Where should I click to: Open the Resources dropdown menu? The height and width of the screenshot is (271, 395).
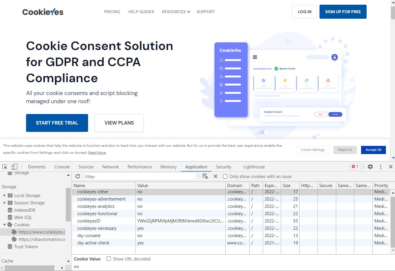176,12
